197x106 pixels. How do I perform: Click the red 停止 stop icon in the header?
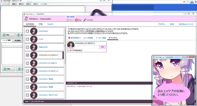click(76, 20)
